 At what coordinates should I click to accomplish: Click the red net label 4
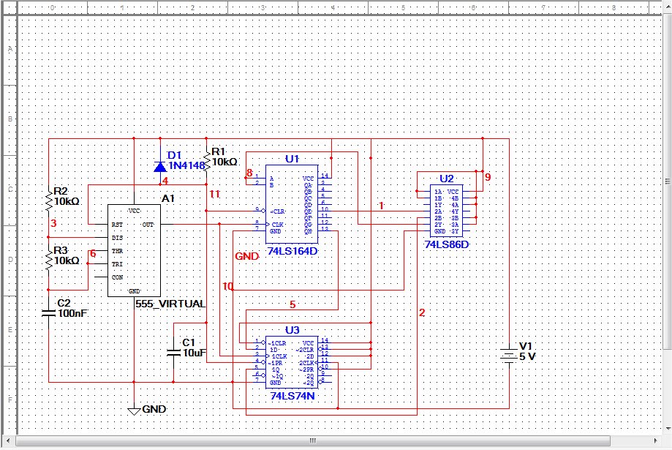[x=165, y=181]
